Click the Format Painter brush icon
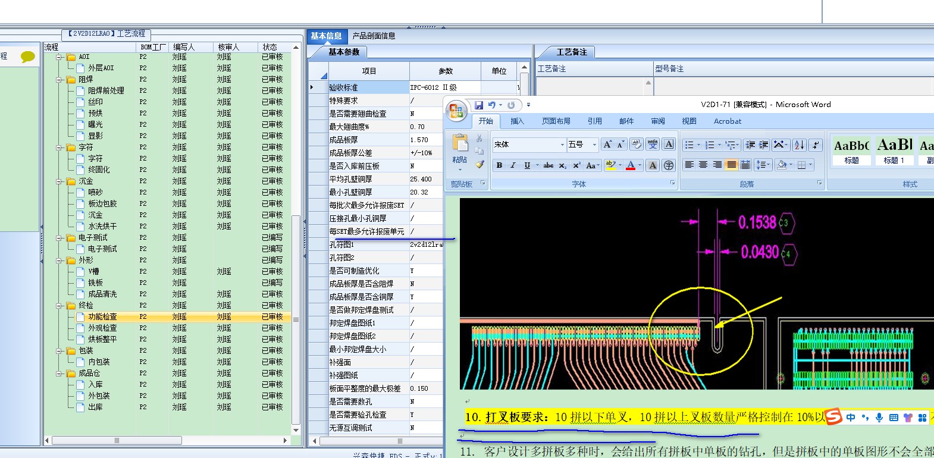 [480, 164]
